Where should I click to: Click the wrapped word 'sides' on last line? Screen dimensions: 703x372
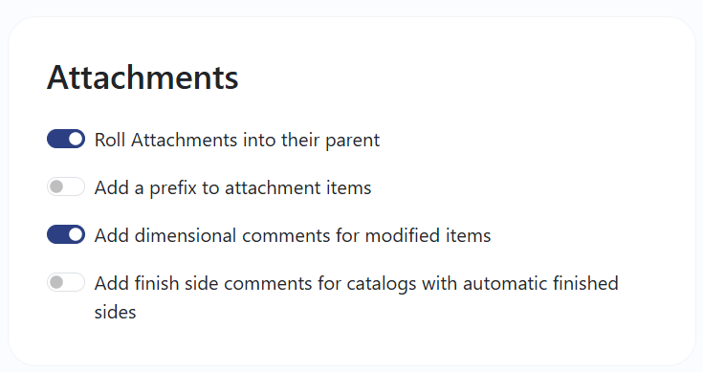(115, 312)
